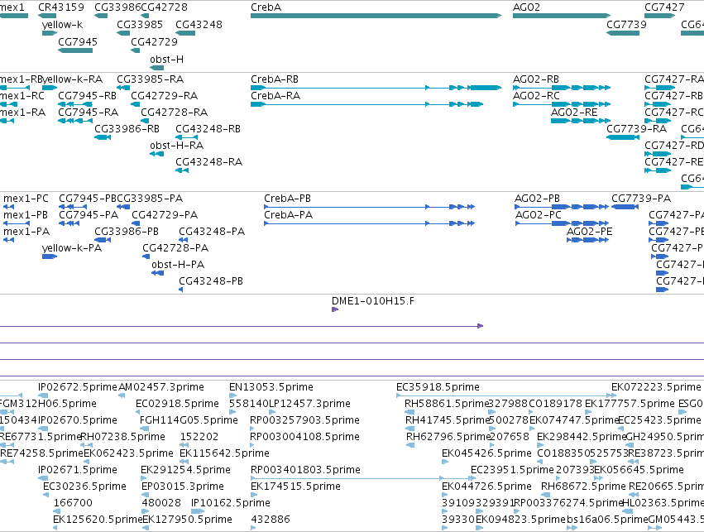Select the CG42729-RA transcript label
This screenshot has height=532, width=704.
tap(164, 96)
